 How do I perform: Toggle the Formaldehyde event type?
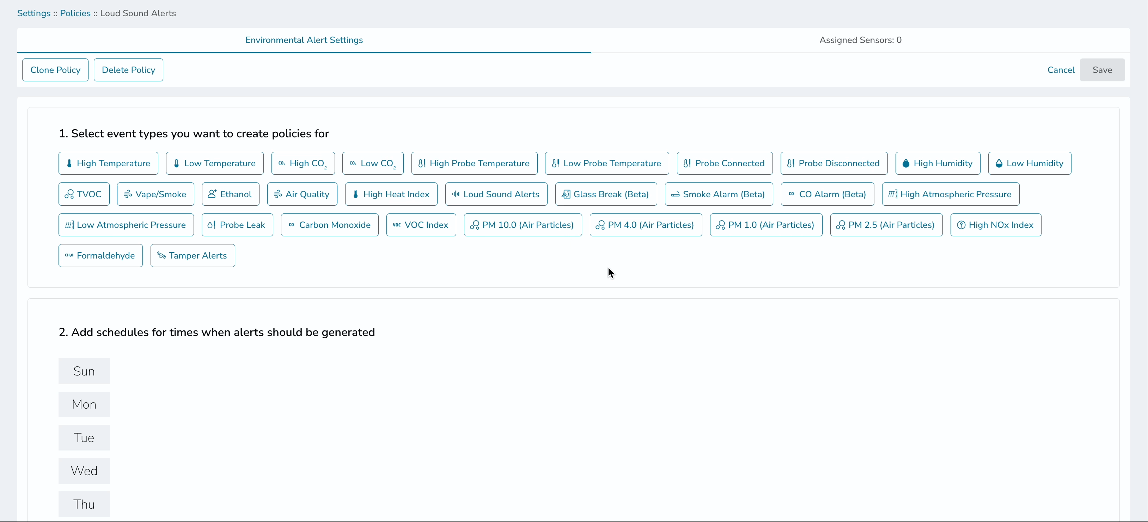[x=100, y=256]
